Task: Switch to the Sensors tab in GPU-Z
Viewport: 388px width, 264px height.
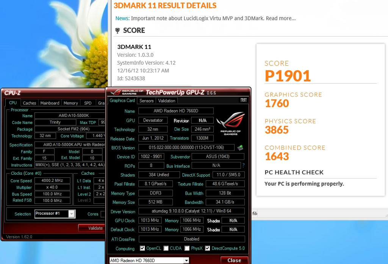Action: pos(147,101)
